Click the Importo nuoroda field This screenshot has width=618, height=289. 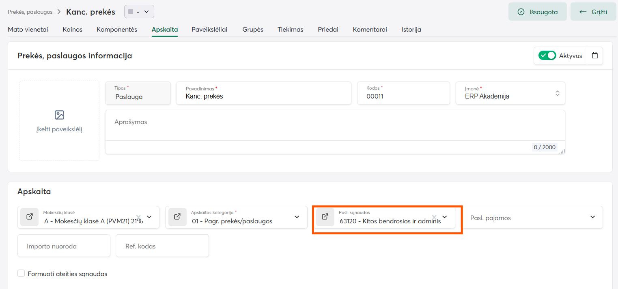click(64, 246)
